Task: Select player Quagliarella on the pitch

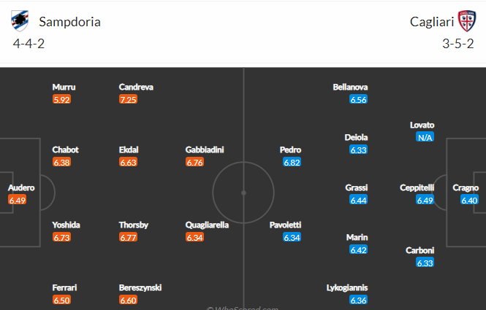Action: [207, 225]
